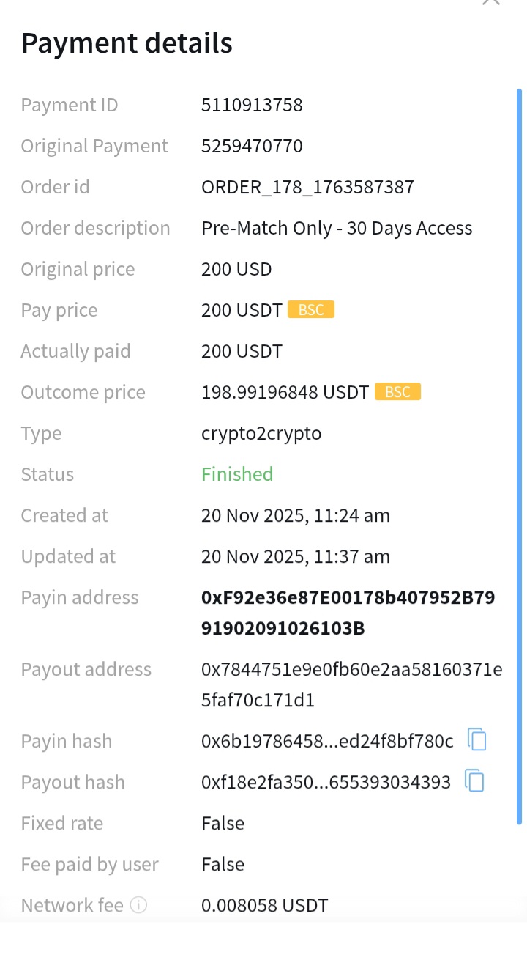Click the BSC badge beside Pay price
Screen dimensions: 527x963
[x=311, y=310]
